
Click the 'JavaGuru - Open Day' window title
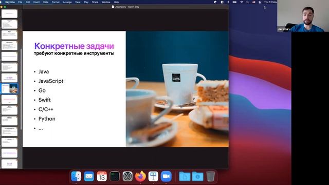point(127,7)
